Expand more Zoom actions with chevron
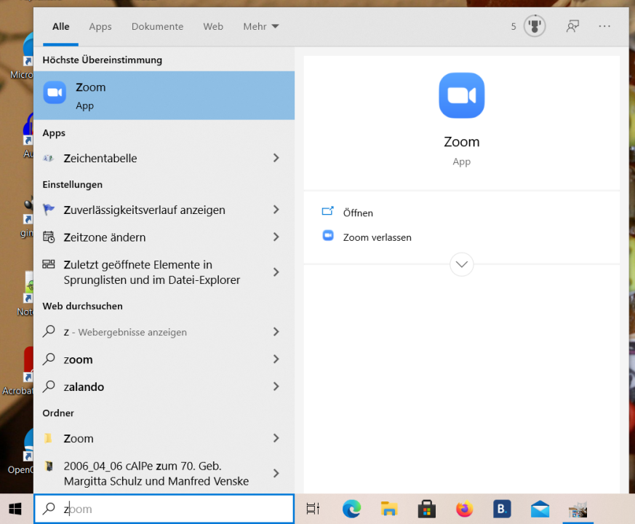 tap(462, 264)
